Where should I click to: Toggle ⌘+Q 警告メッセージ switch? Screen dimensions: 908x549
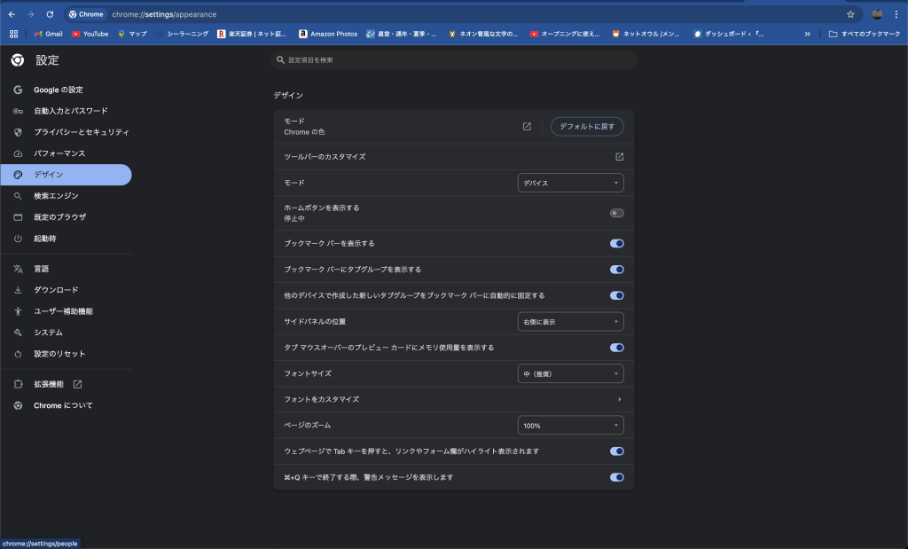(616, 477)
